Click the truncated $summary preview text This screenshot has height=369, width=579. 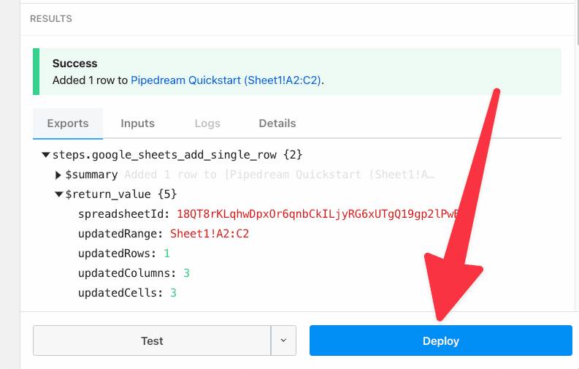(280, 175)
